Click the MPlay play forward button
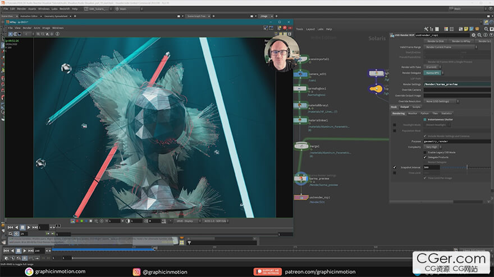494x277 pixels. pyautogui.click(x=29, y=227)
